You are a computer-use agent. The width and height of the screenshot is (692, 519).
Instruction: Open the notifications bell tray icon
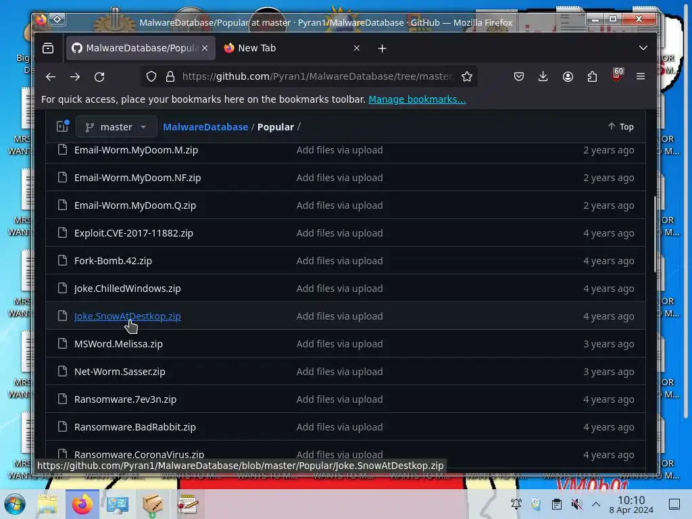[x=516, y=504]
